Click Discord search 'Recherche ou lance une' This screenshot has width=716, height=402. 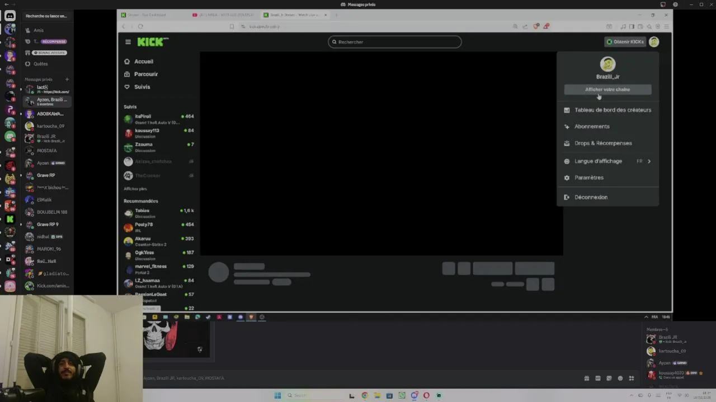47,16
